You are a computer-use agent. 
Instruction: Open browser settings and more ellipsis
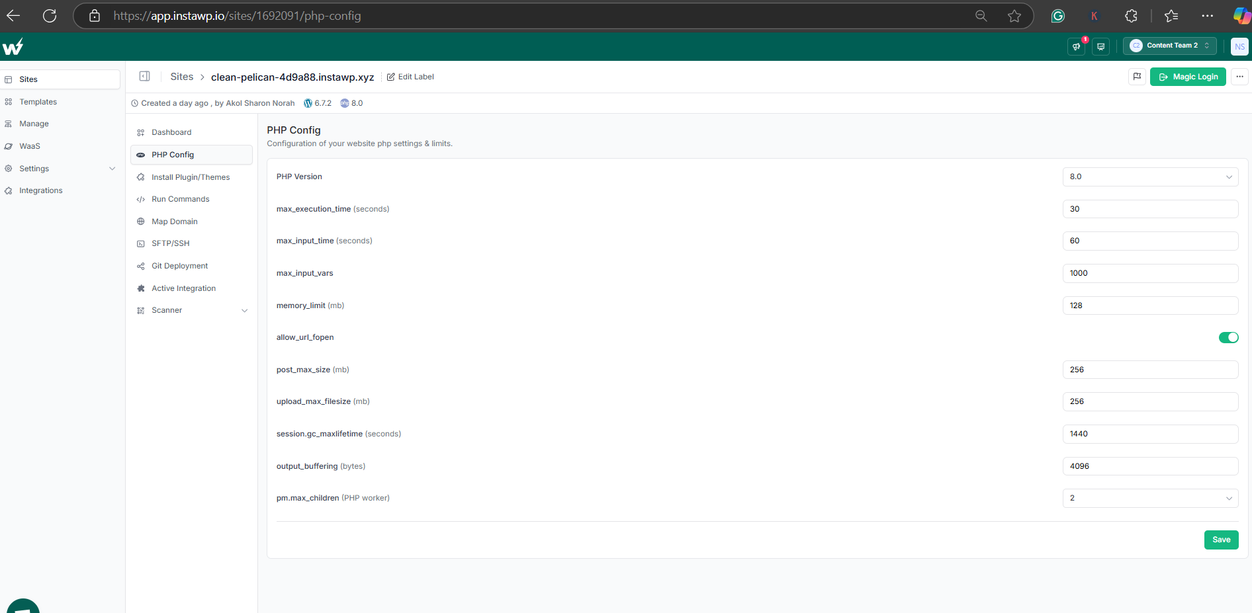(x=1208, y=16)
